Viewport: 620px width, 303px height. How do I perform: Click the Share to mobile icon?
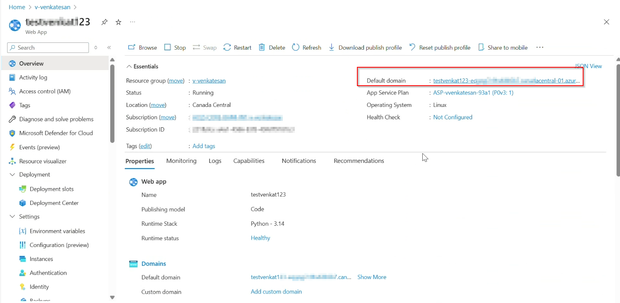point(481,47)
